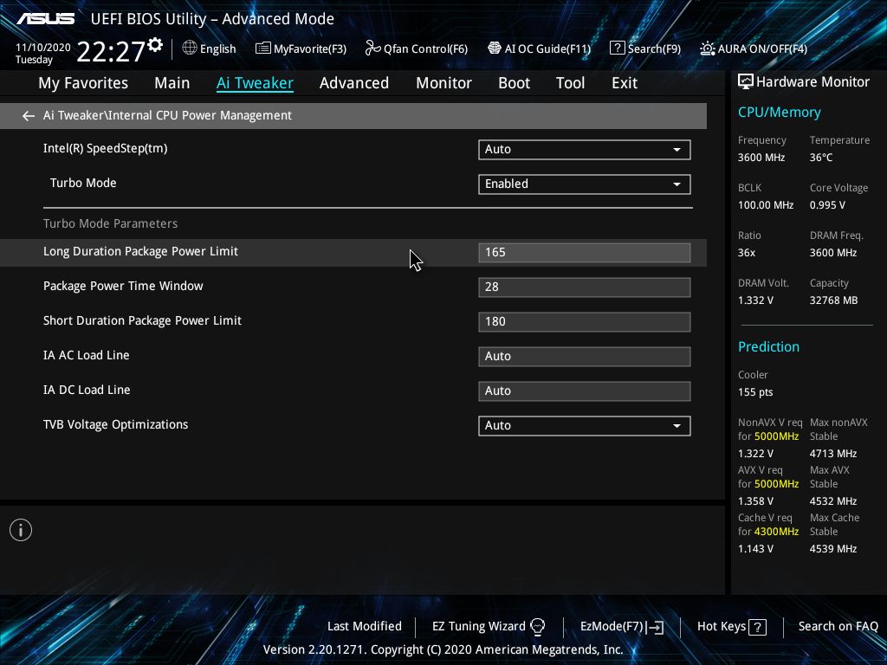Click the globe language icon
This screenshot has height=665, width=887.
[190, 48]
